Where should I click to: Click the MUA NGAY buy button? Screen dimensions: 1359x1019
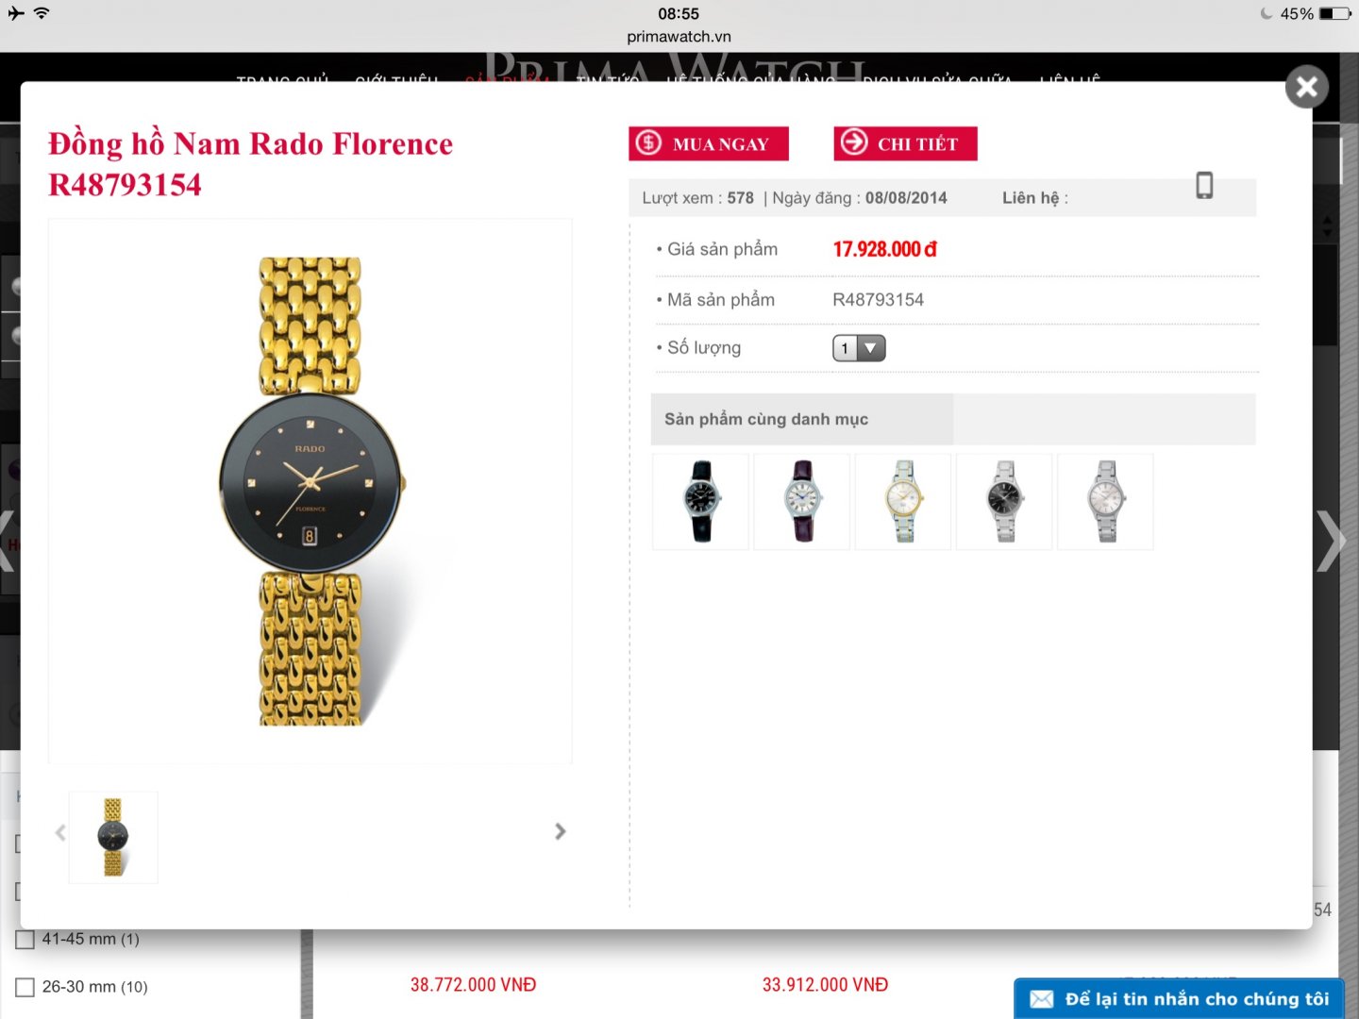click(x=709, y=143)
